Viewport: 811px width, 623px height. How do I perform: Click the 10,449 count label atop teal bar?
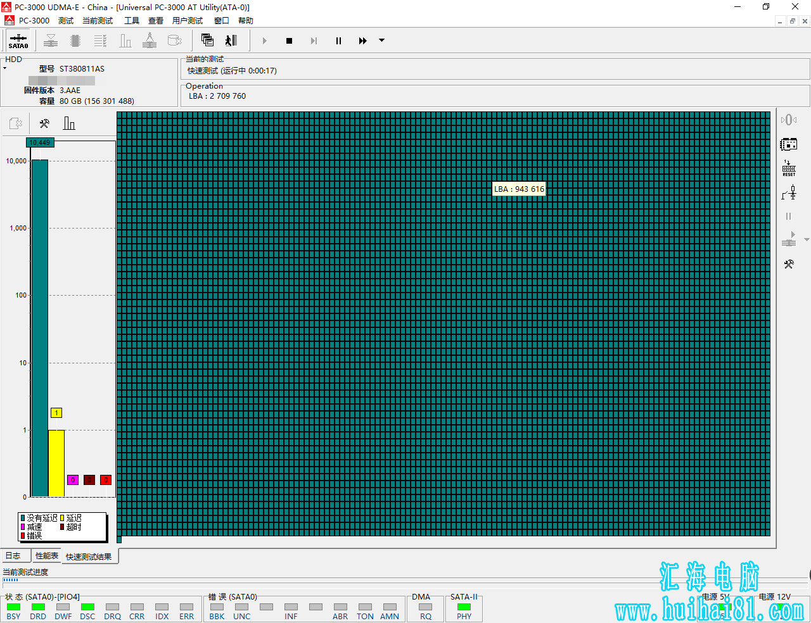coord(40,142)
